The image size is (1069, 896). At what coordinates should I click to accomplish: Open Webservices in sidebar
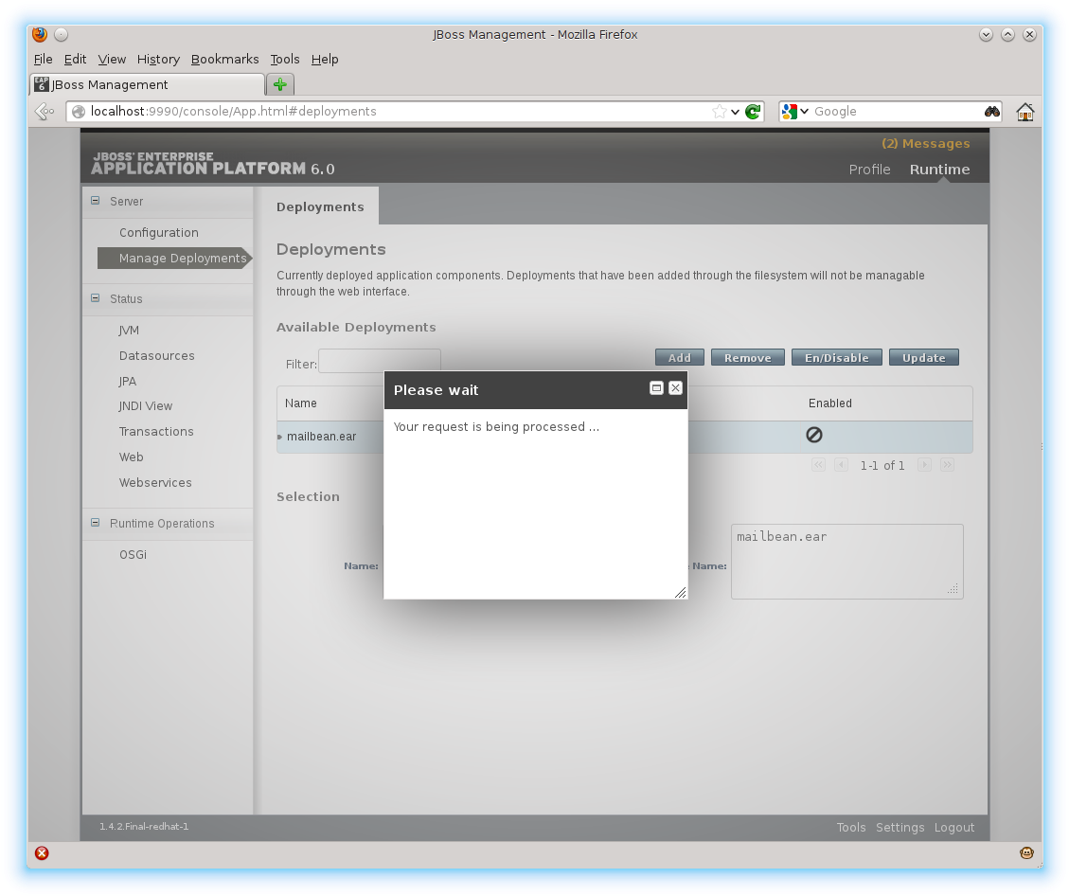pyautogui.click(x=155, y=482)
